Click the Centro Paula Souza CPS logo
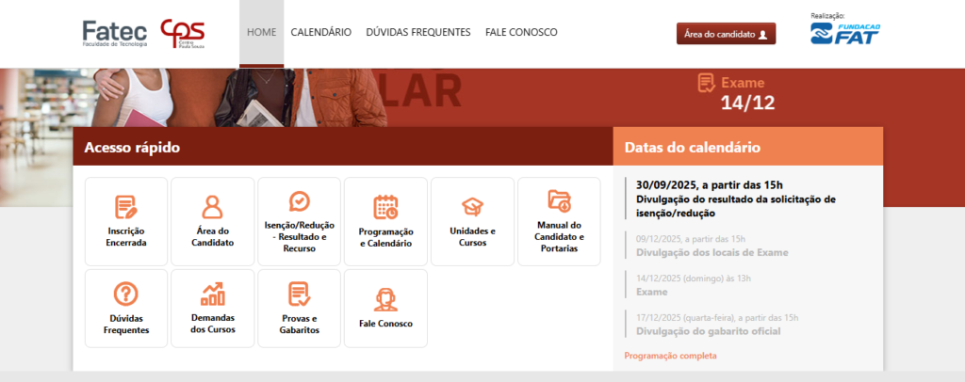 tap(182, 34)
